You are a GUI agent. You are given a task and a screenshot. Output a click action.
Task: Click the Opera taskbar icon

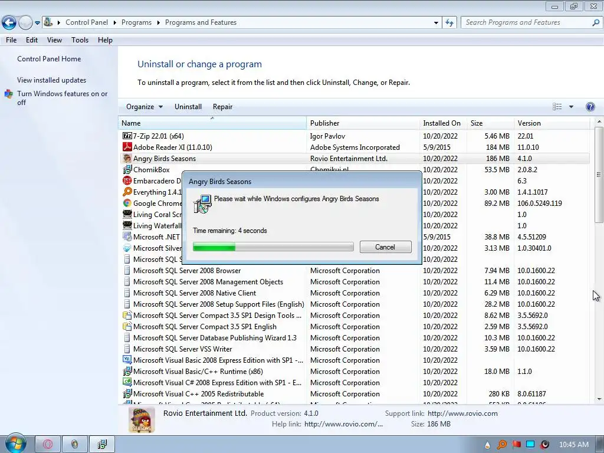pos(48,445)
